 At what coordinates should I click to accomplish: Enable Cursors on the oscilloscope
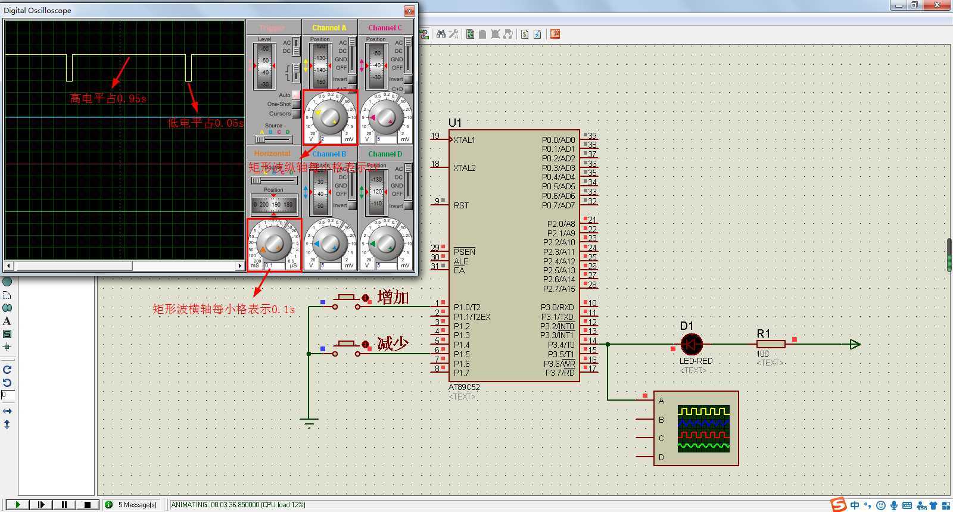(296, 114)
